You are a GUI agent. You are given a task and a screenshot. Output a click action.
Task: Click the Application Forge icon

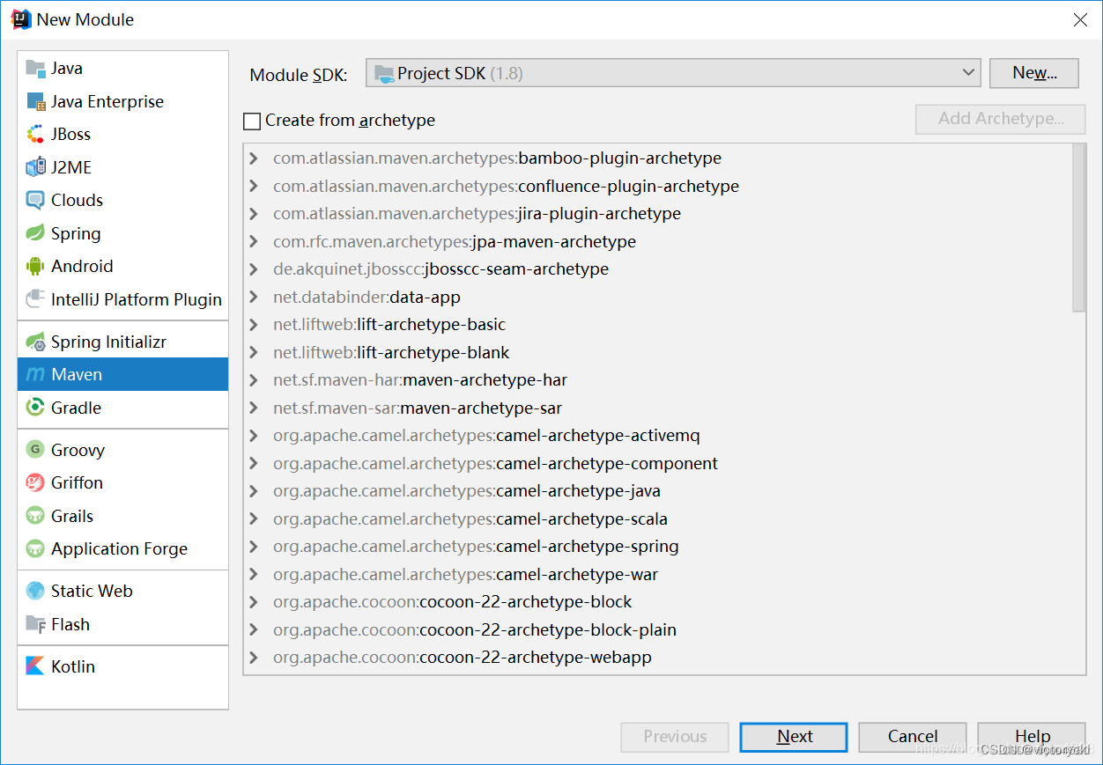[x=35, y=548]
